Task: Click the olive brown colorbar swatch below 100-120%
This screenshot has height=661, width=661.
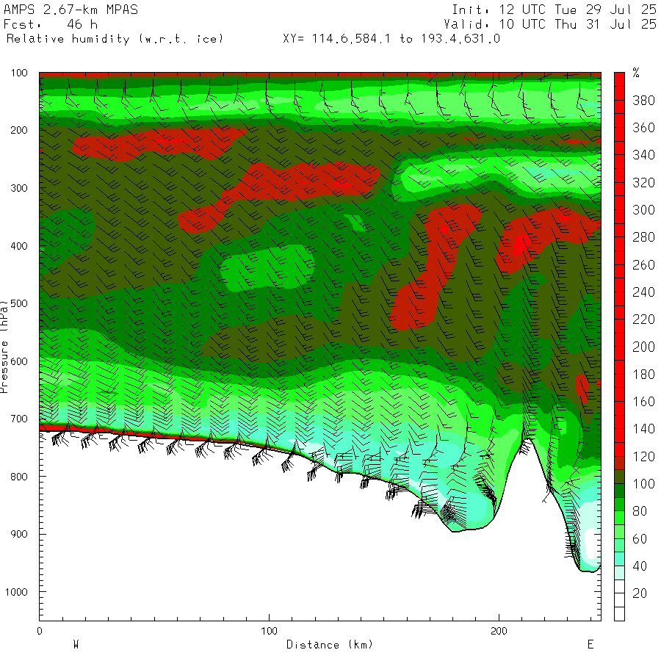Action: (619, 477)
